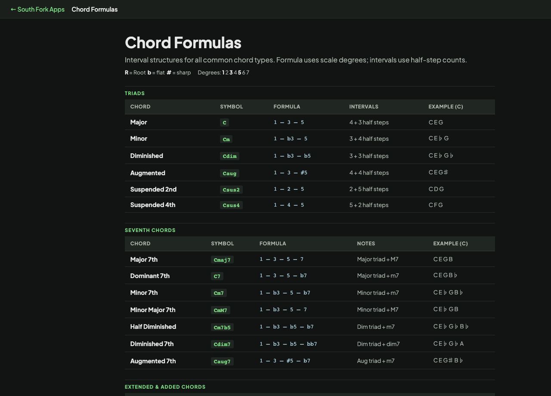Click the NOTES column header
This screenshot has height=396, width=551.
tap(366, 244)
